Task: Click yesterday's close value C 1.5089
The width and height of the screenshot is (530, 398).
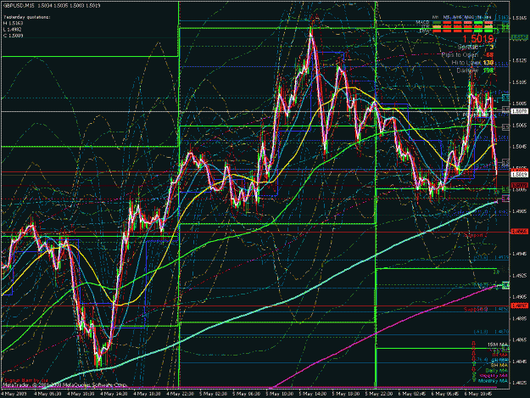Action: 14,36
